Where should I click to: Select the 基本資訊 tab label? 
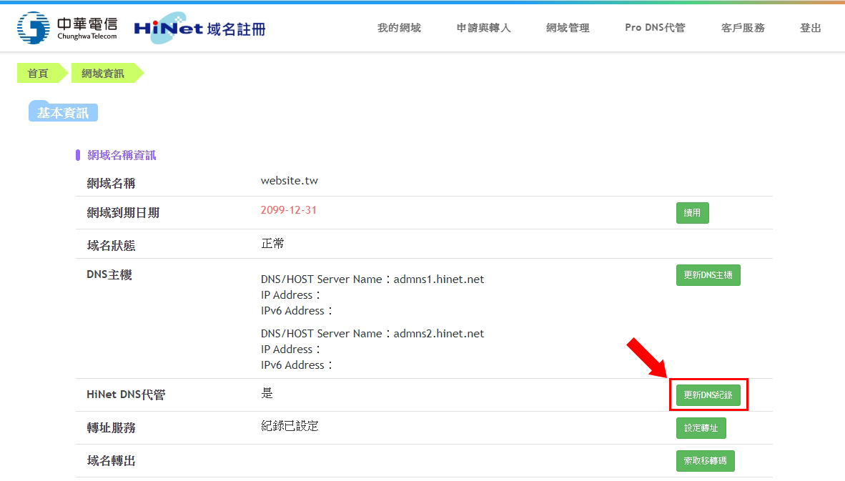tap(63, 113)
